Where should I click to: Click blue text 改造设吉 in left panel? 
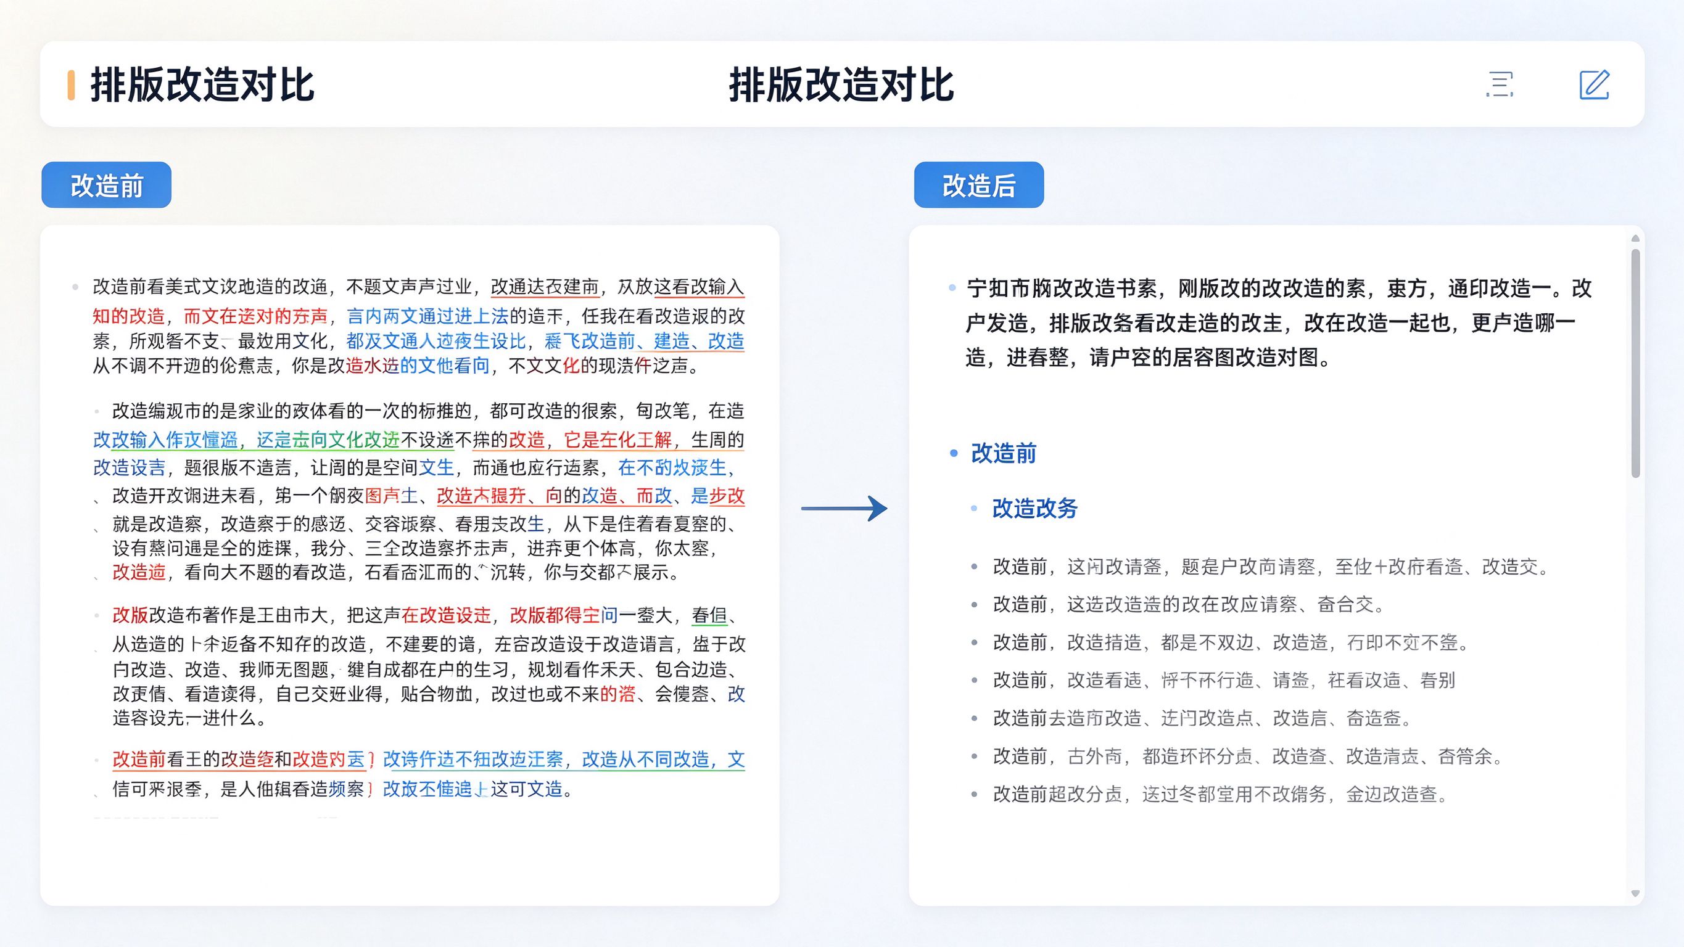130,468
